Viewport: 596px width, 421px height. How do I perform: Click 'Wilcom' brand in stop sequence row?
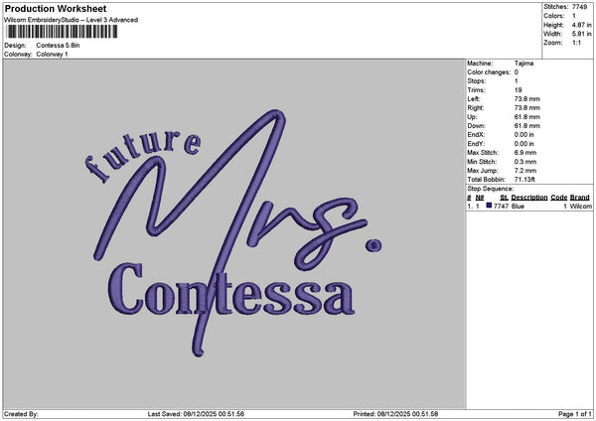point(580,206)
